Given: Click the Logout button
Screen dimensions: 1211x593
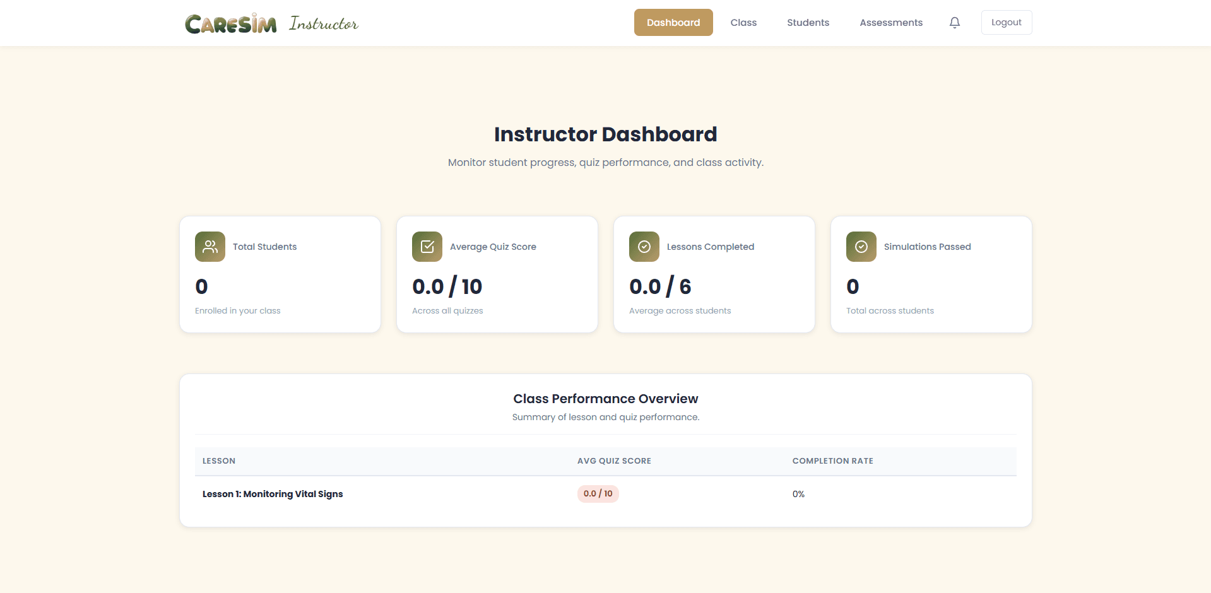Looking at the screenshot, I should click(1006, 22).
